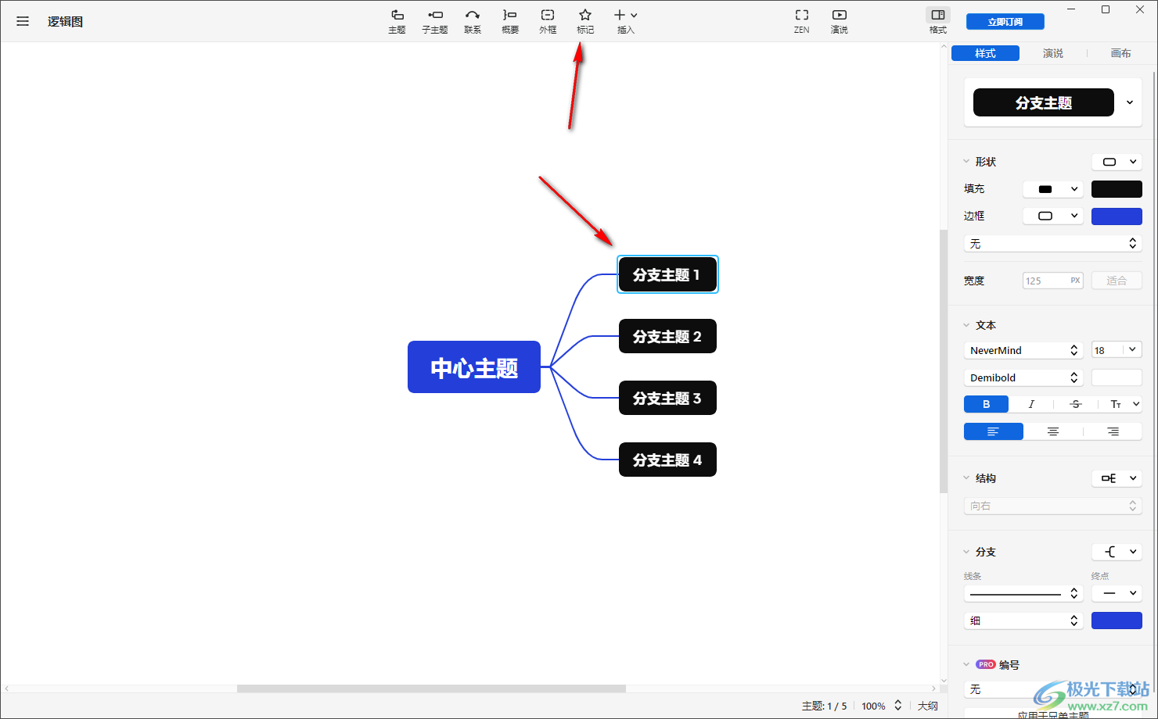
Task: Click the 主题: 1 / 5 status text
Action: pos(825,706)
